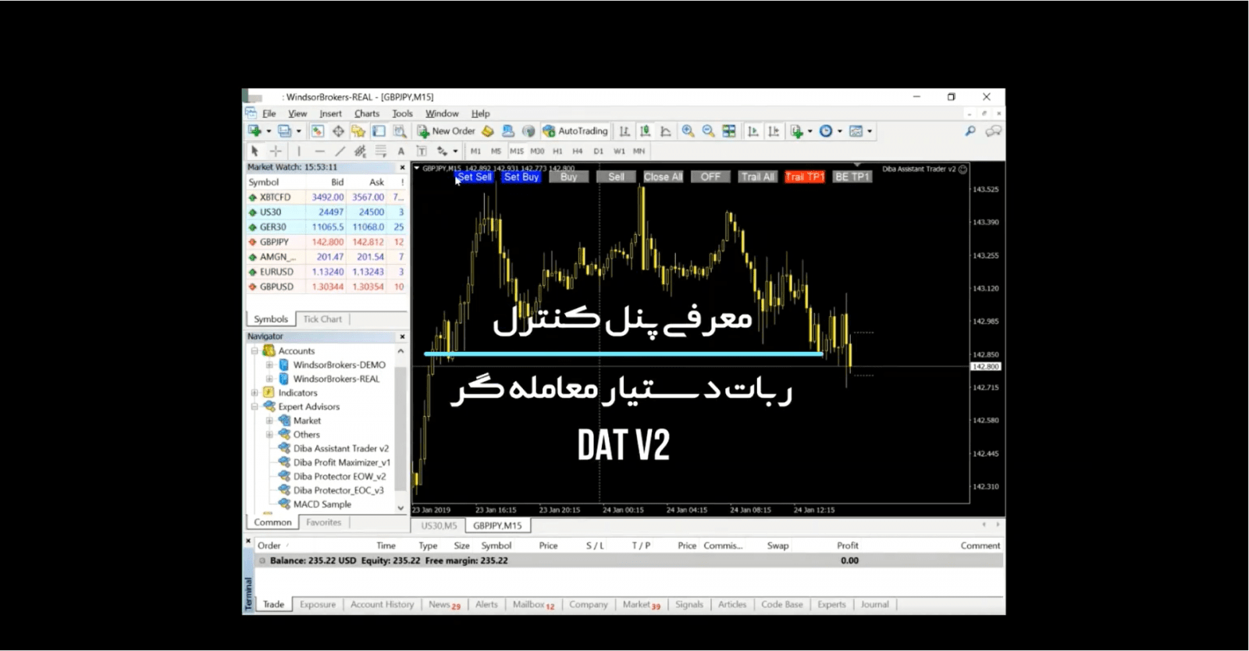The height and width of the screenshot is (651, 1249).
Task: Switch chart to W1 timeframe
Action: tap(619, 151)
